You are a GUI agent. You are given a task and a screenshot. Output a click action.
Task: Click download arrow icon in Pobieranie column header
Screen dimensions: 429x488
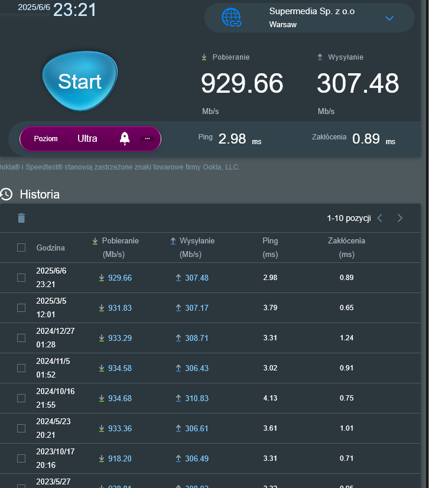pos(95,241)
